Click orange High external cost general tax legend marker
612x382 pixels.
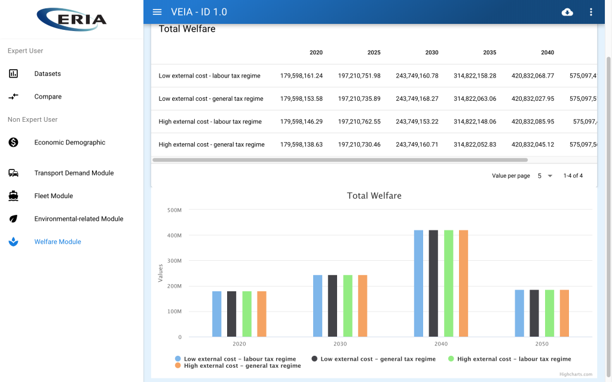[x=178, y=366]
